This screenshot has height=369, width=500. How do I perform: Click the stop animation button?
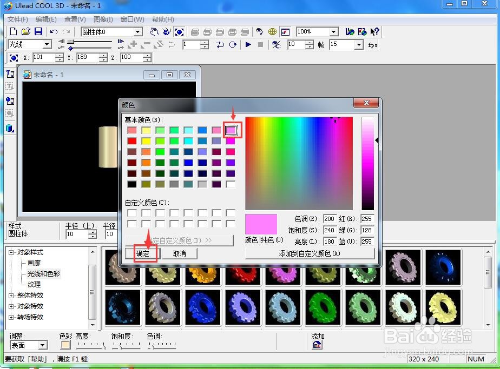(260, 45)
